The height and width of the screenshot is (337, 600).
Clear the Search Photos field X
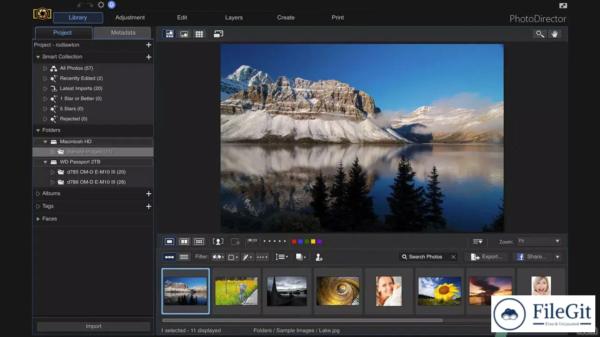point(453,257)
